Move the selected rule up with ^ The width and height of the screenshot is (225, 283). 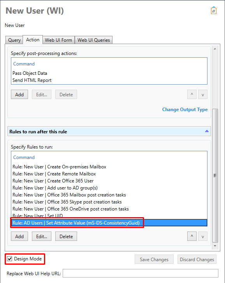(x=192, y=236)
